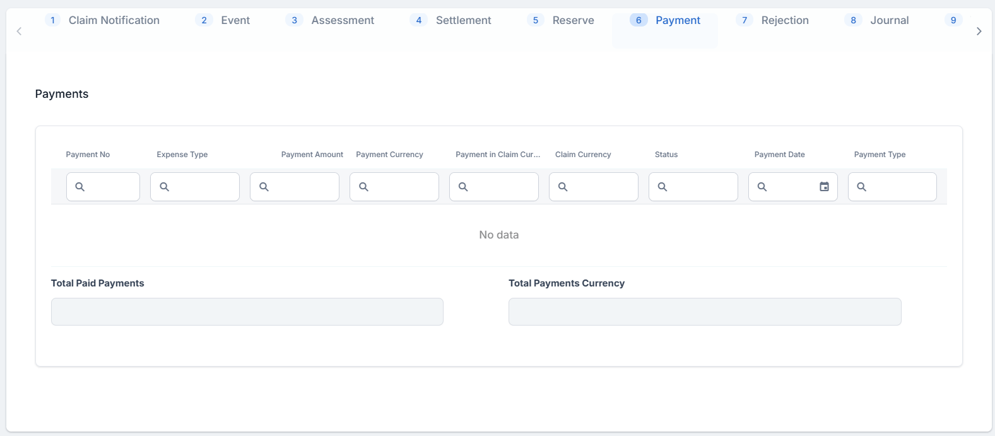Click search icon in Payment Currency filter

click(x=364, y=187)
